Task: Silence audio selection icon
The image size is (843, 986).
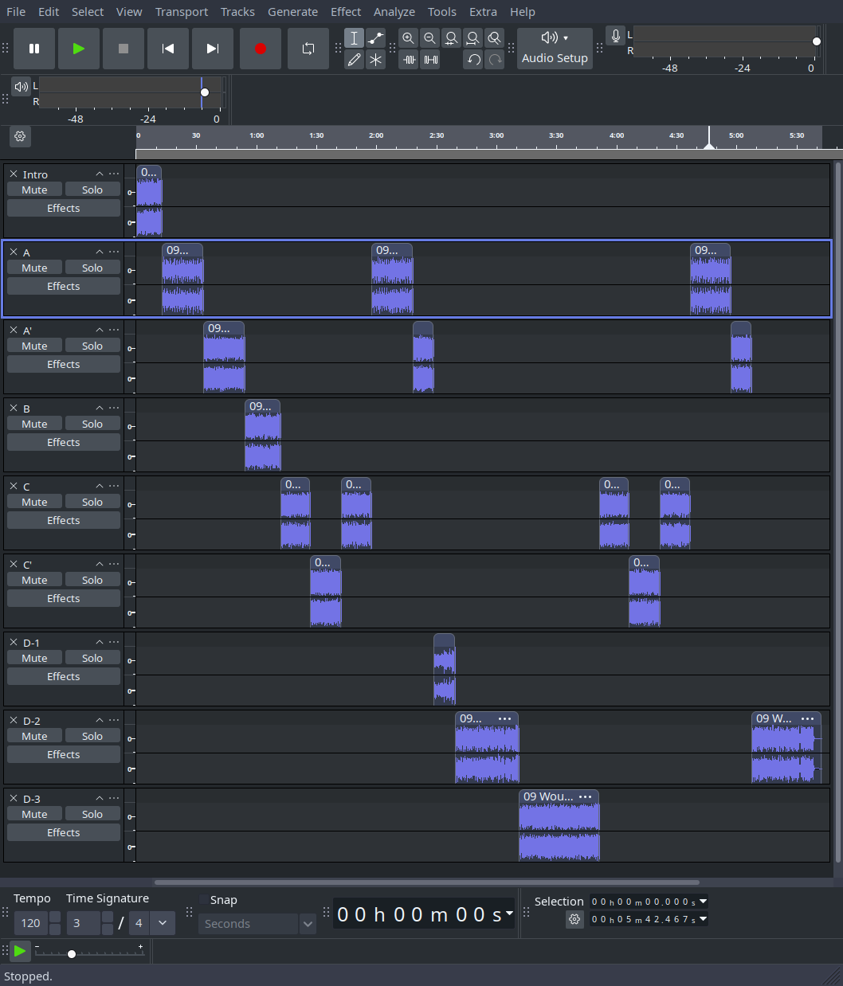Action: pos(430,60)
